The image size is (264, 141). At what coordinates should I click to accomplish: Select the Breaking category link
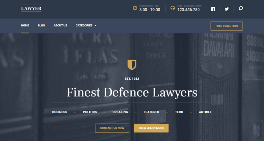120,112
